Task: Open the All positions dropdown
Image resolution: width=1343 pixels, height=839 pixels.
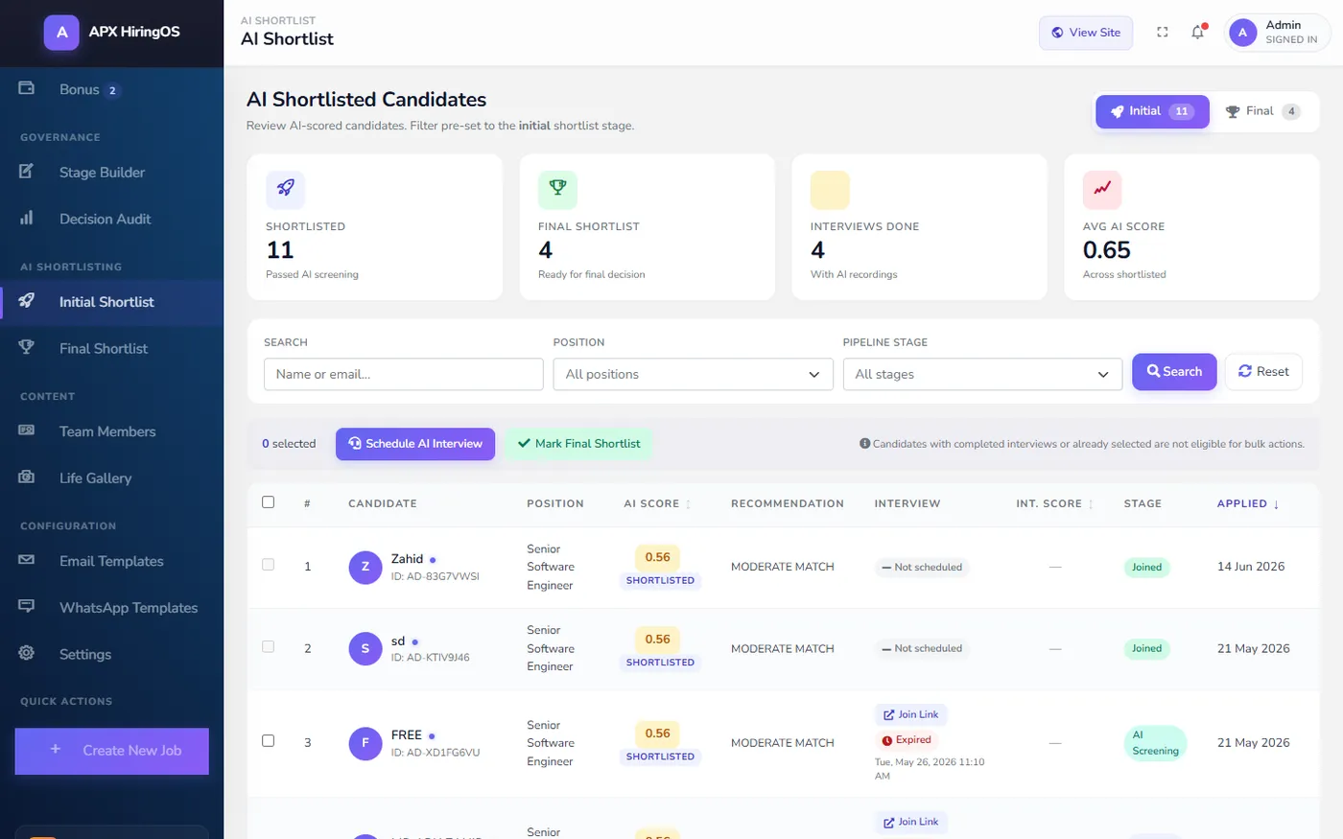Action: [x=694, y=374]
